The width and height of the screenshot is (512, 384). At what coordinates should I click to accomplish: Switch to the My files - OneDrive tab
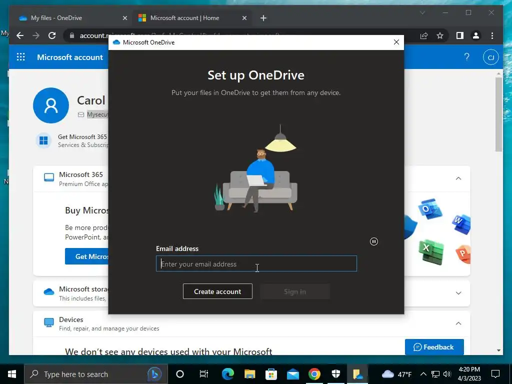tap(56, 18)
